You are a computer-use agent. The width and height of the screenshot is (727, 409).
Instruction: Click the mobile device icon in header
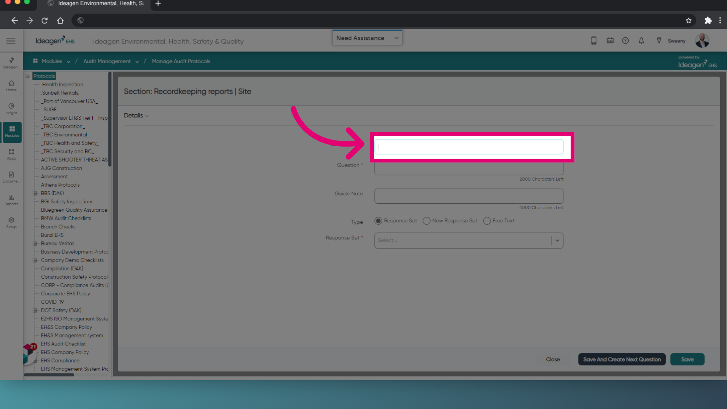[x=594, y=41]
